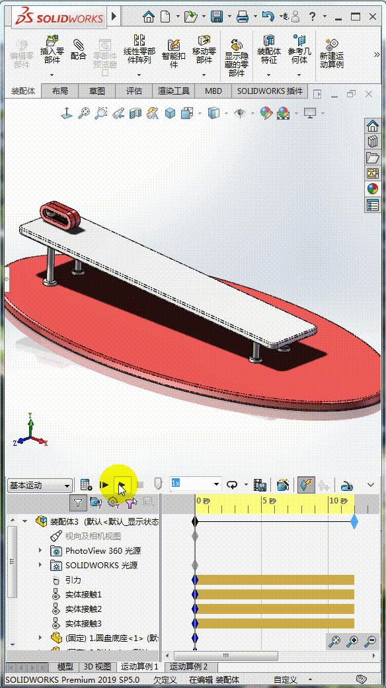The width and height of the screenshot is (386, 688).
Task: Click the Calculate motion study icon
Action: click(x=87, y=485)
